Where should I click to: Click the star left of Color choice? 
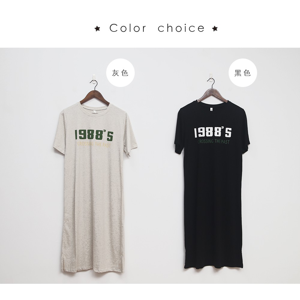[x=97, y=29]
